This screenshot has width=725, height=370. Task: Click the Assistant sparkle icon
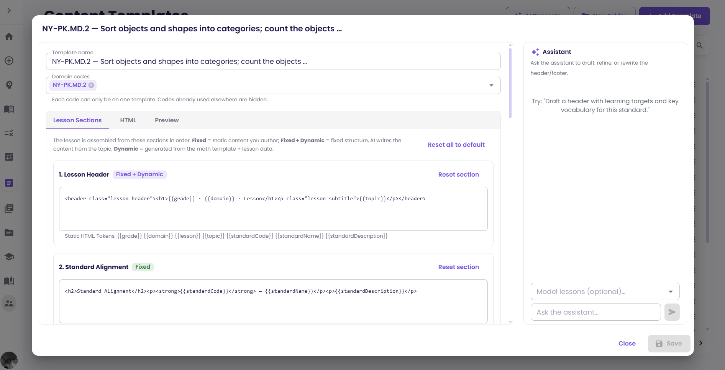pyautogui.click(x=535, y=52)
